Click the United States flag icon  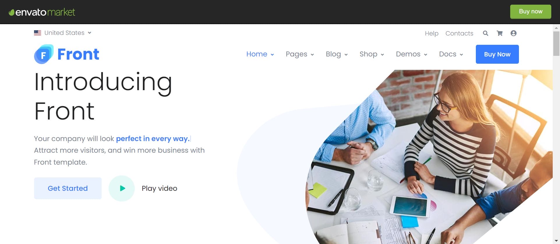pyautogui.click(x=38, y=33)
